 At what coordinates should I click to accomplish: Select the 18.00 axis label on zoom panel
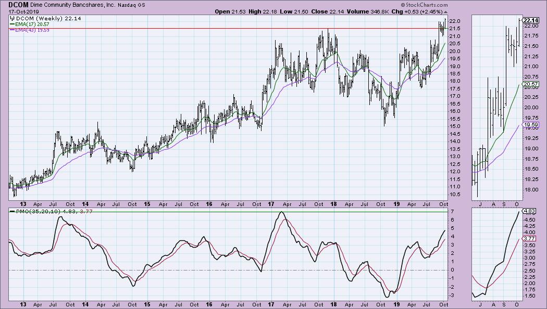pyautogui.click(x=531, y=189)
